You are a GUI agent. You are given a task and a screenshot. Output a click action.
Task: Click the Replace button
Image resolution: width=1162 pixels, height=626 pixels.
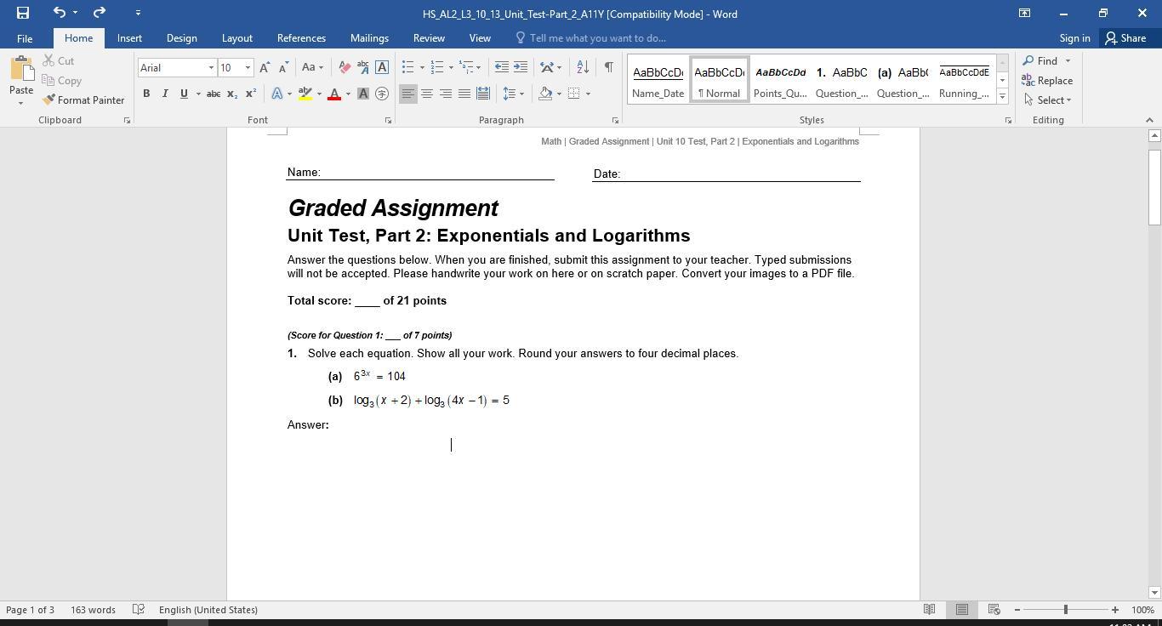tap(1047, 81)
